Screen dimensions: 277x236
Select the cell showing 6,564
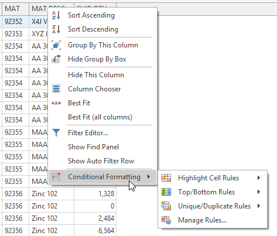(x=95, y=231)
